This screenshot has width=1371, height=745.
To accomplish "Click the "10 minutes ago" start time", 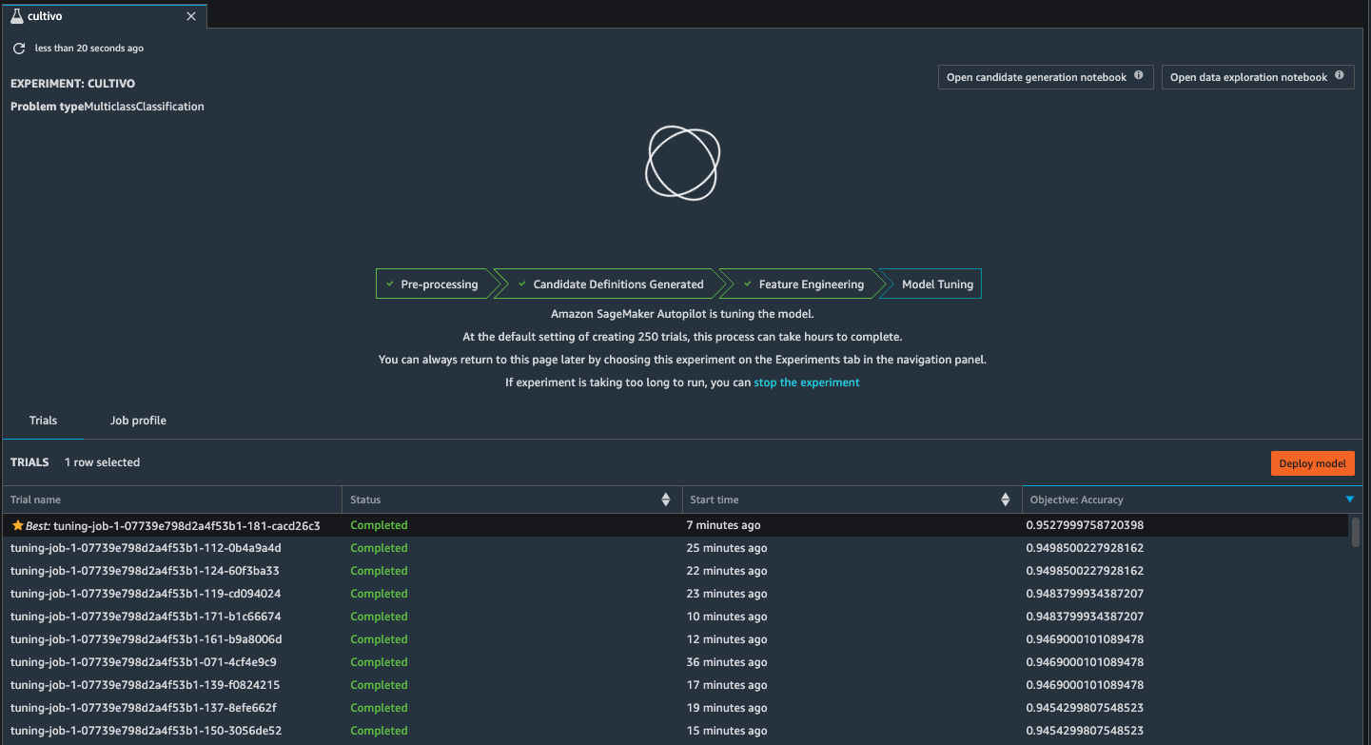I will 727,617.
